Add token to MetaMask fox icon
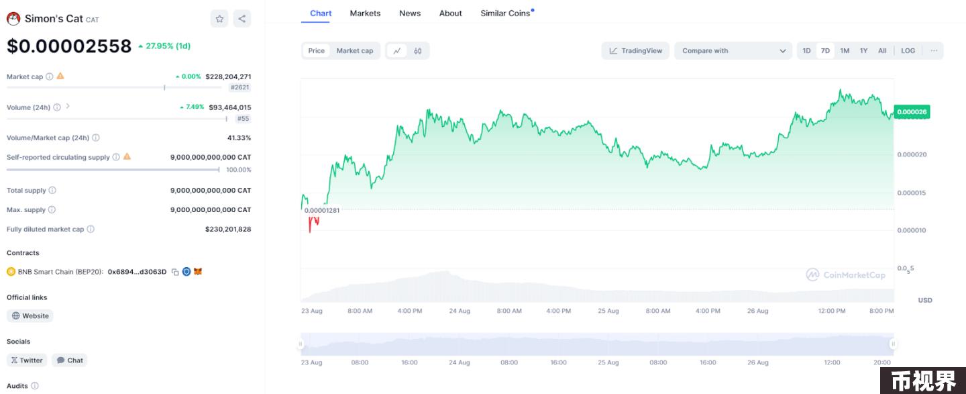This screenshot has width=966, height=394. tap(198, 272)
